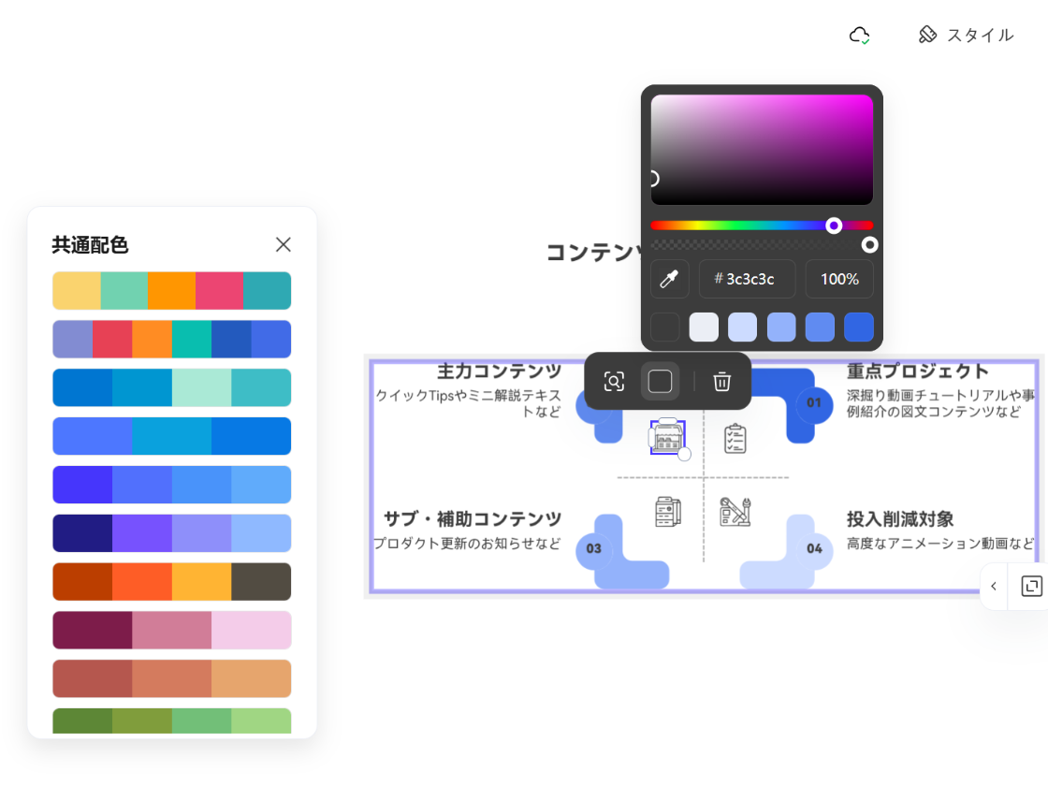Pick the eyedropper color sampler tool
This screenshot has height=786, width=1048.
coord(669,279)
